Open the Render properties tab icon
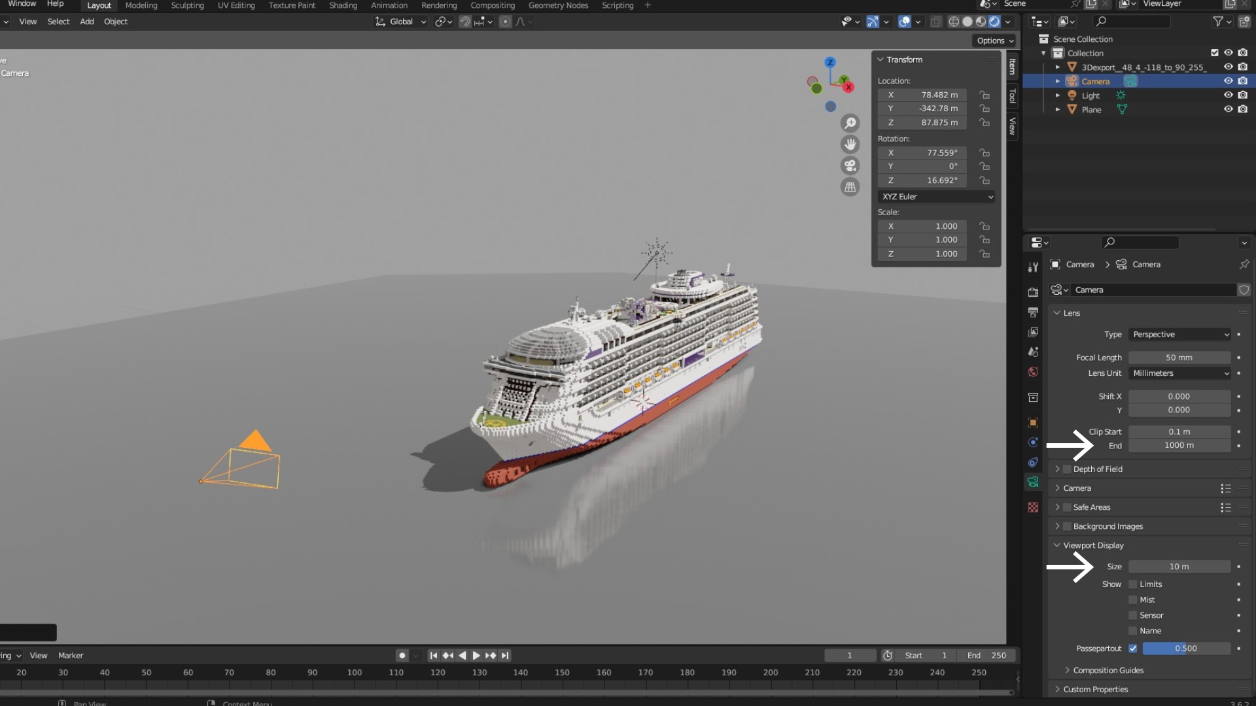Image resolution: width=1256 pixels, height=706 pixels. pos(1033,292)
